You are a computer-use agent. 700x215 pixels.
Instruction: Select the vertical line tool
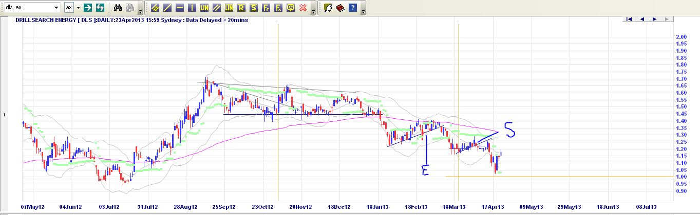click(192, 8)
